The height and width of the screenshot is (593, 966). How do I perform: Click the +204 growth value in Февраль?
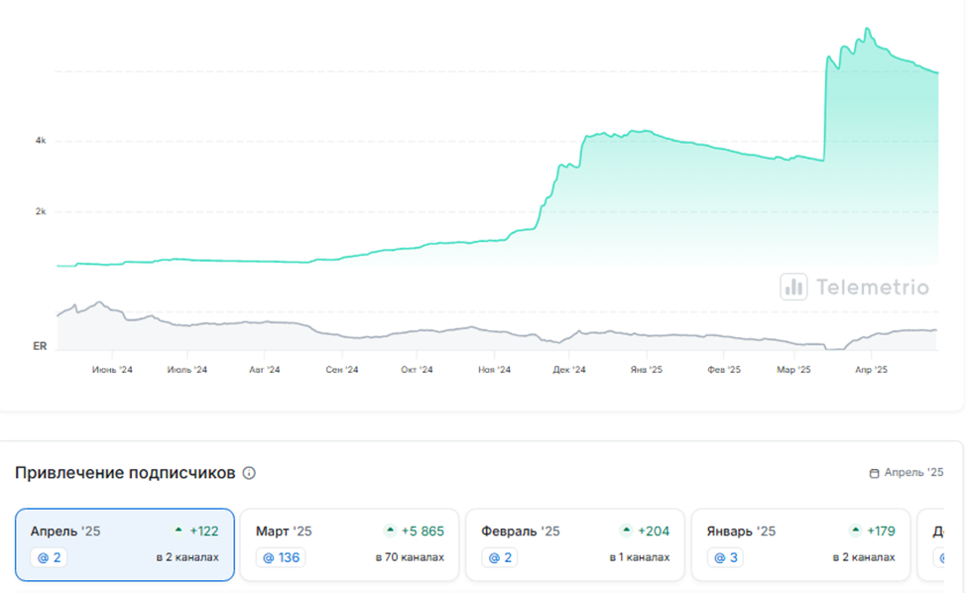point(654,531)
